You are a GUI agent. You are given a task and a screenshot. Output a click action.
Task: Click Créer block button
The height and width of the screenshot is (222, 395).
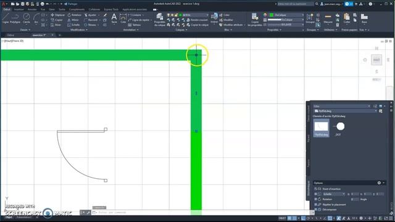225,15
